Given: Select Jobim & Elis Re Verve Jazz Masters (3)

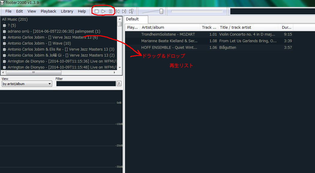Looking at the screenshot, I should click(x=61, y=49).
